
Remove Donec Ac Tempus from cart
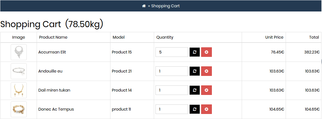(x=206, y=109)
